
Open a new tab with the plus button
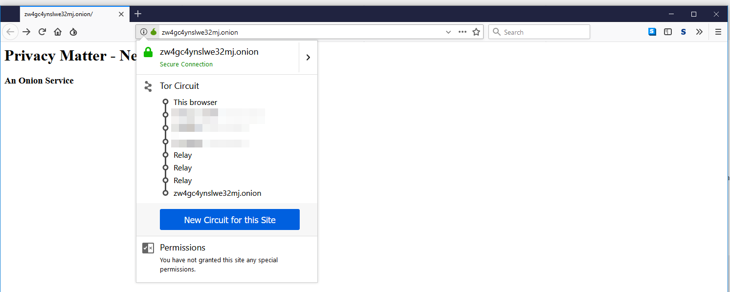point(137,14)
